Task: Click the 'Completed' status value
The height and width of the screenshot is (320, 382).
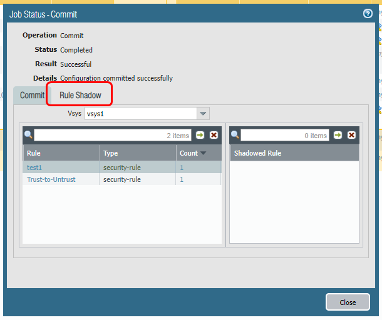Action: point(76,50)
